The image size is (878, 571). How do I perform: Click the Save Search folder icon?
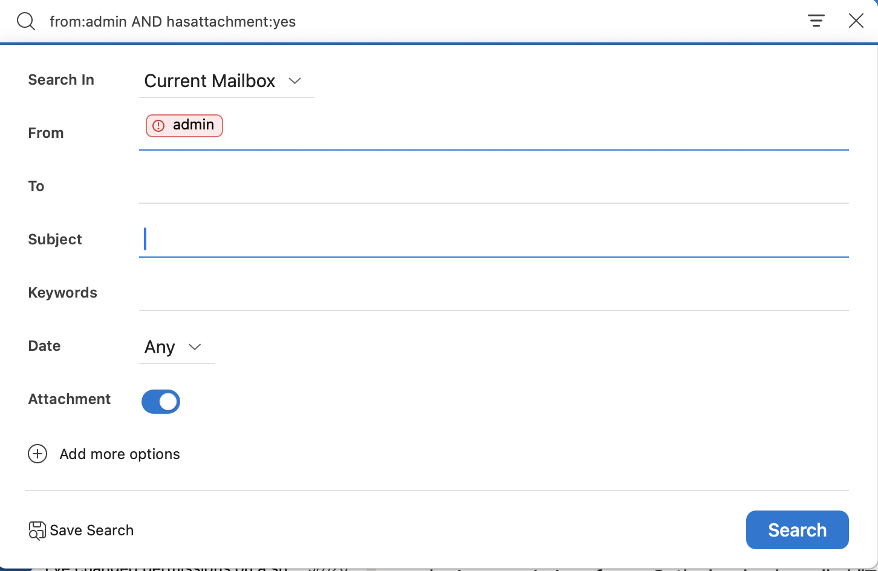click(37, 530)
